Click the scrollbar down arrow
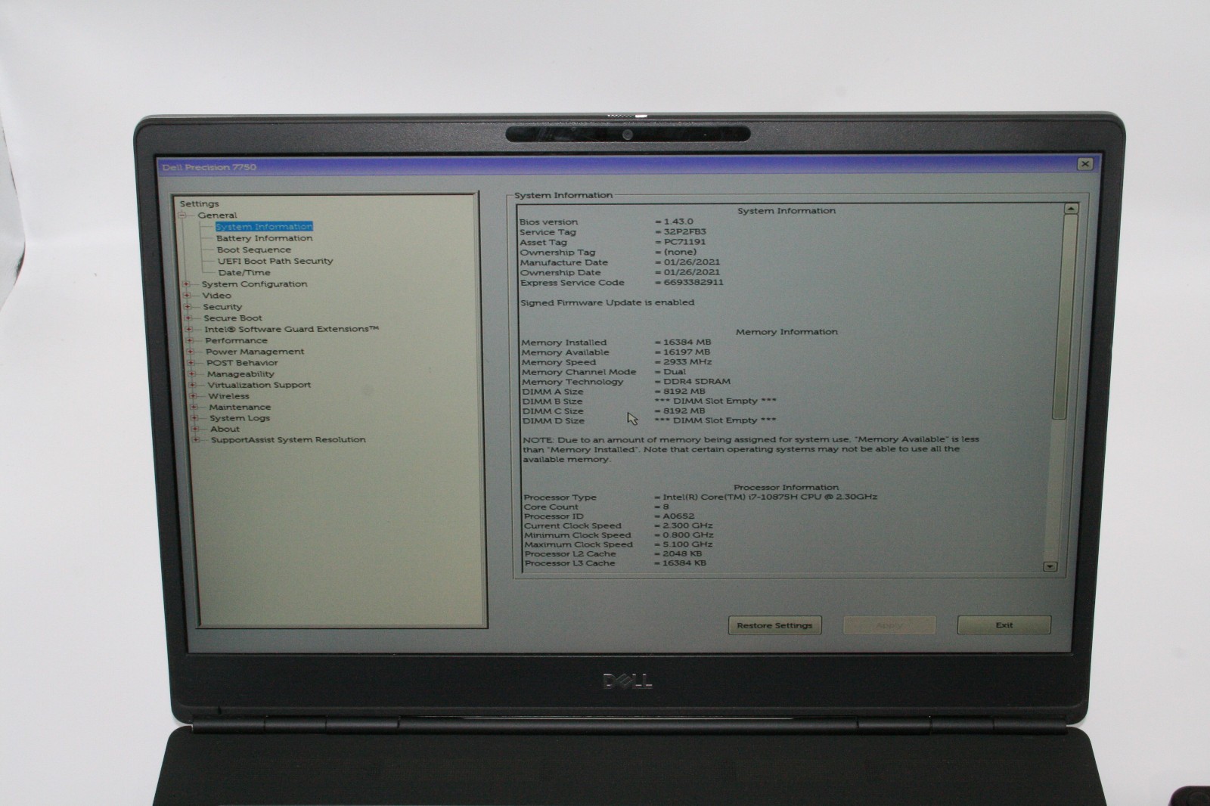This screenshot has width=1210, height=806. [x=1049, y=566]
